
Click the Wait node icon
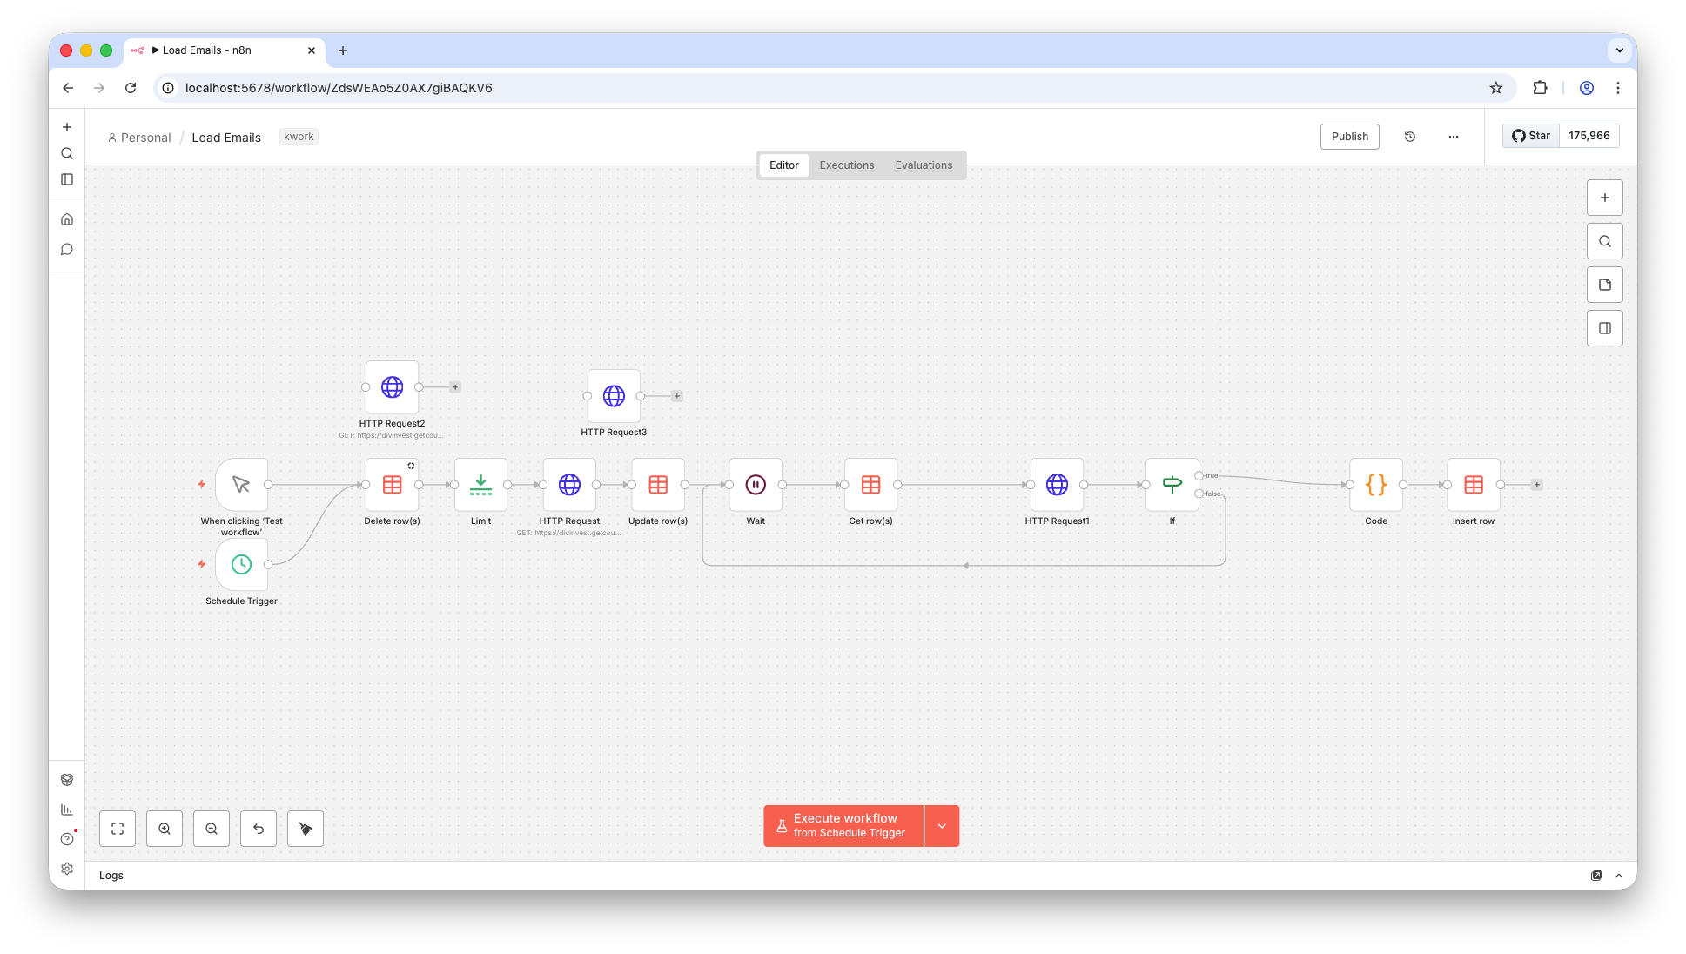tap(756, 485)
